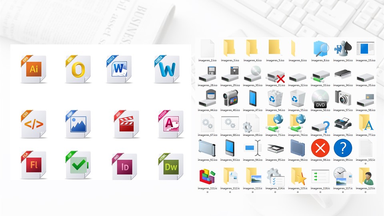Click the GIF green checkmark icon
Viewport: 384px width, 216px height.
(78, 165)
